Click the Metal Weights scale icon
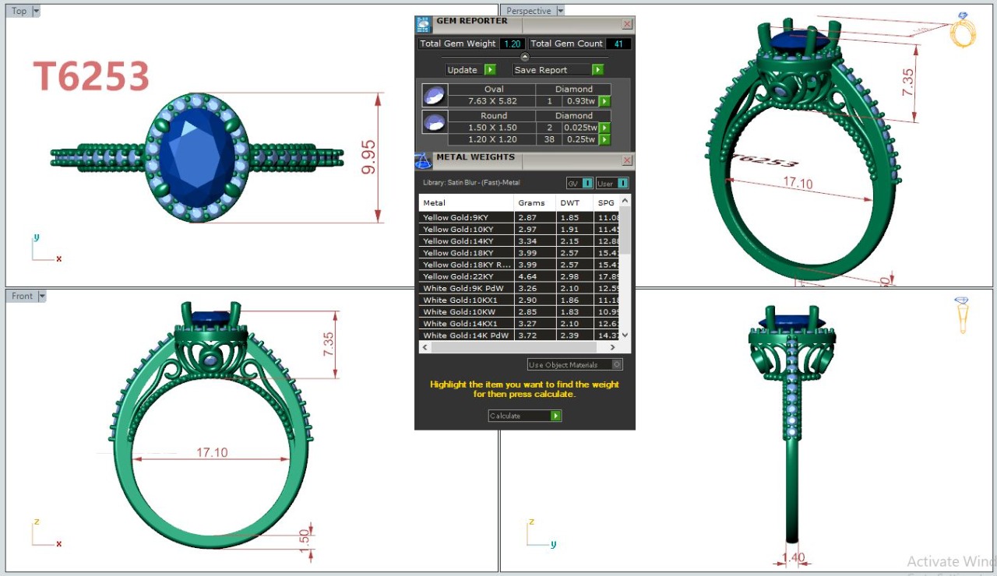The image size is (997, 576). (x=423, y=161)
